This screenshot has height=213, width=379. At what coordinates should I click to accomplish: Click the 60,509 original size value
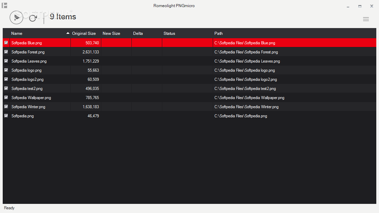(x=93, y=79)
